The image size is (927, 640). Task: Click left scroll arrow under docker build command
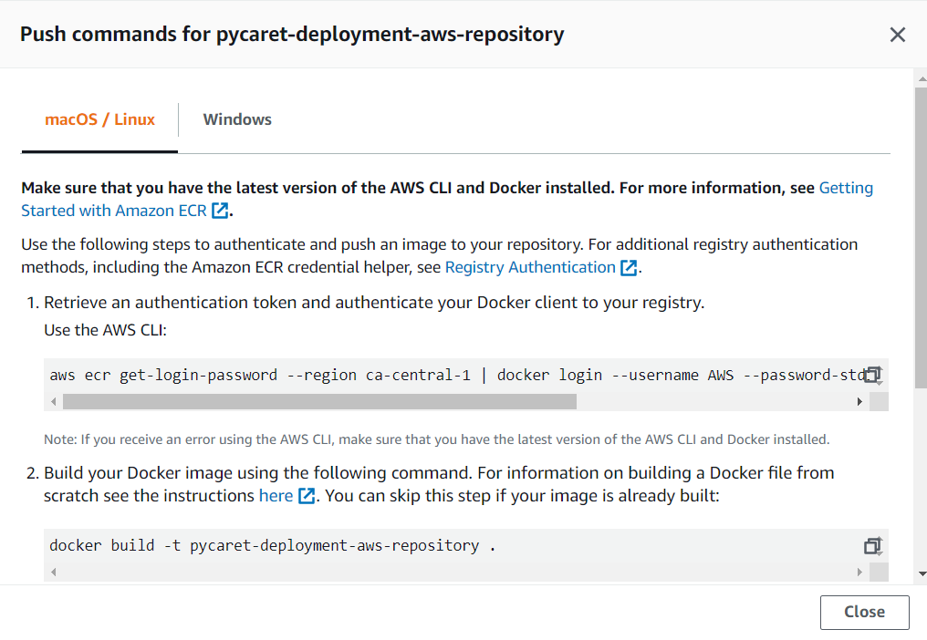click(54, 572)
